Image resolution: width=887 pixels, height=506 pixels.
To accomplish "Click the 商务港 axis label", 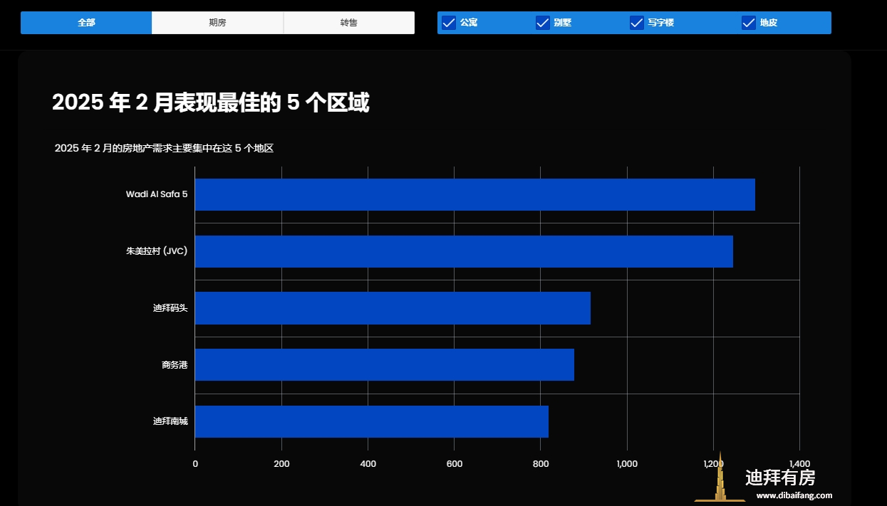I will 175,365.
